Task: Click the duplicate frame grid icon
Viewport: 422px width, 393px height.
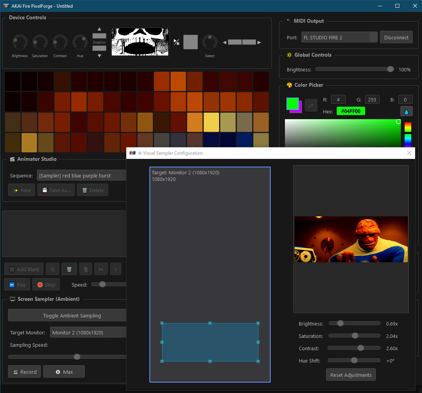Action: pyautogui.click(x=52, y=269)
